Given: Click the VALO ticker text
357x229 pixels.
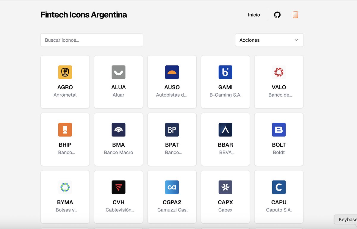Looking at the screenshot, I should (x=279, y=87).
